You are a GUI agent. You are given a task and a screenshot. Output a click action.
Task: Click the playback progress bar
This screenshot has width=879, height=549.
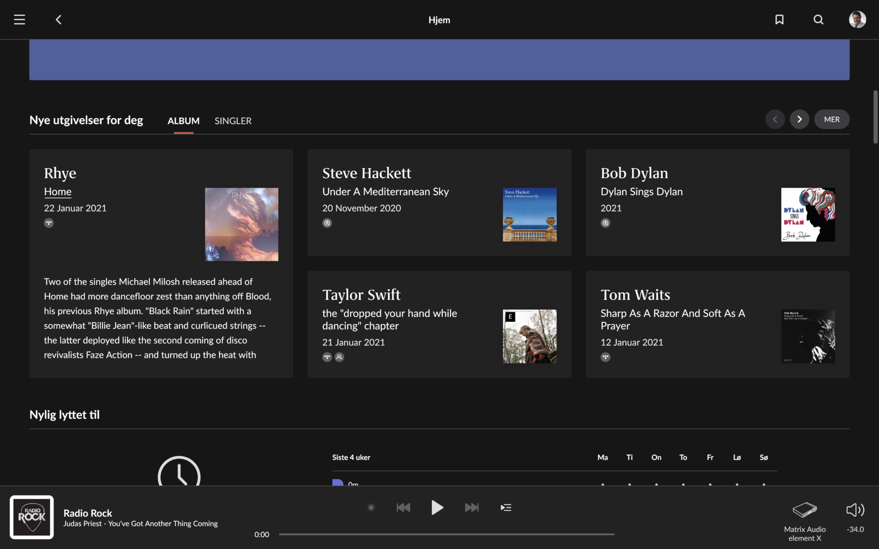point(447,534)
